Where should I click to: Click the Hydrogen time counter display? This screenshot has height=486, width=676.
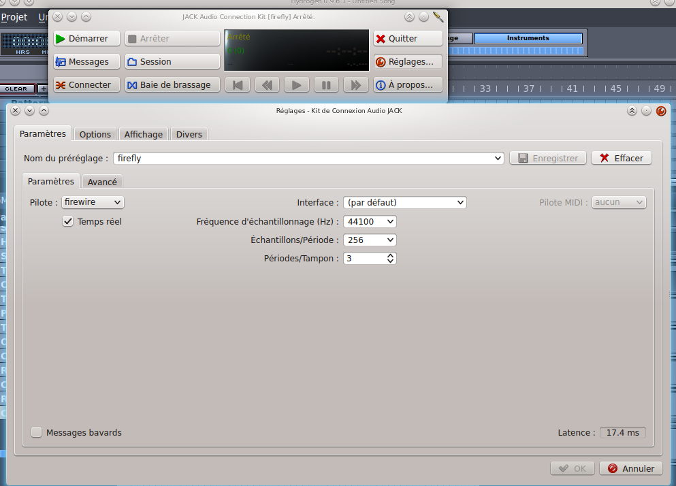pos(25,44)
